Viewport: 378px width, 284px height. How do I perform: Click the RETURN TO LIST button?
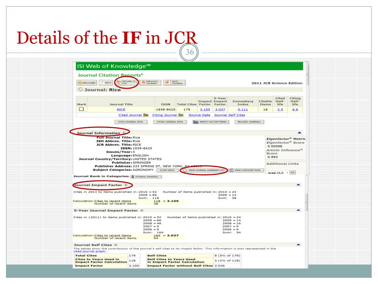point(126,82)
